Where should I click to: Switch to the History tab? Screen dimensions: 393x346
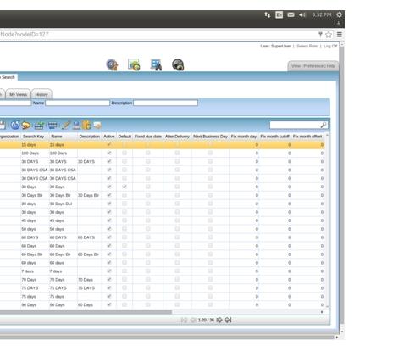42,94
